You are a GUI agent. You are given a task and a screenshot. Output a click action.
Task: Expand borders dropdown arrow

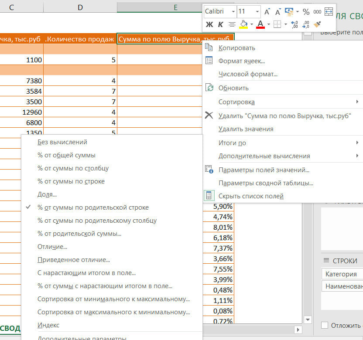coord(286,24)
